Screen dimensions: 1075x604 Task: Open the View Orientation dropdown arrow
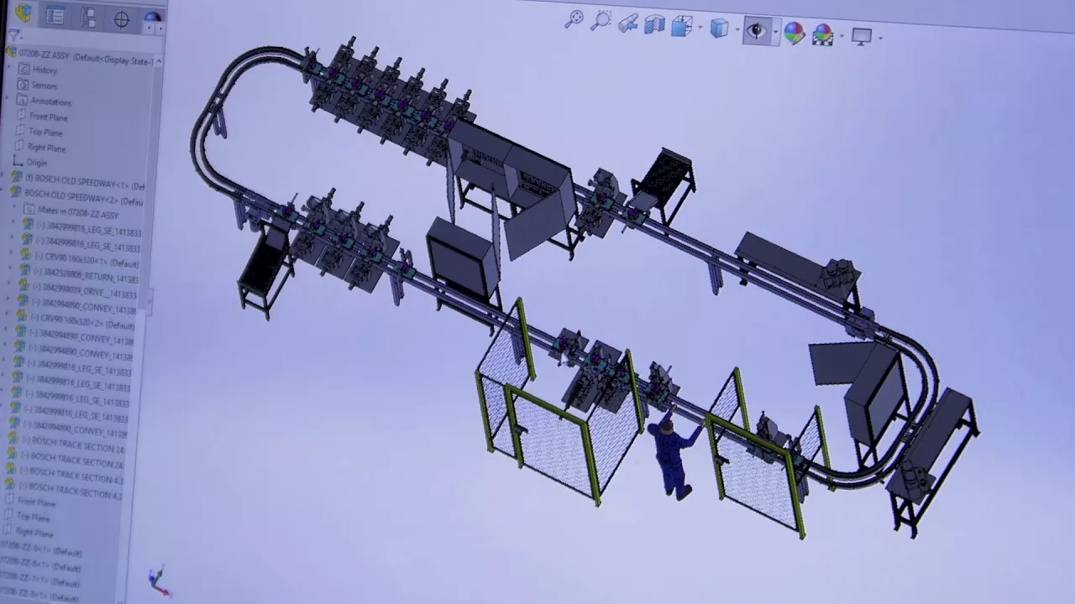click(x=699, y=29)
